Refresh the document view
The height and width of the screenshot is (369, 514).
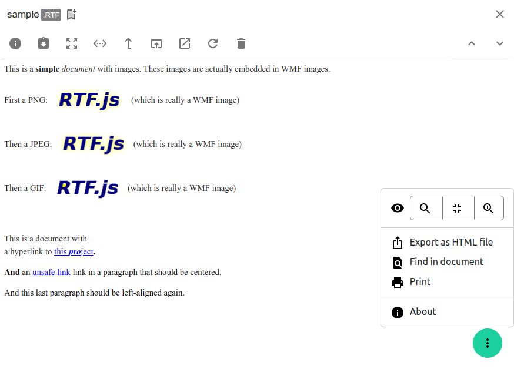pos(213,43)
